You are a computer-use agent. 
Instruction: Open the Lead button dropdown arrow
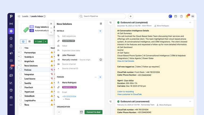click(45, 42)
